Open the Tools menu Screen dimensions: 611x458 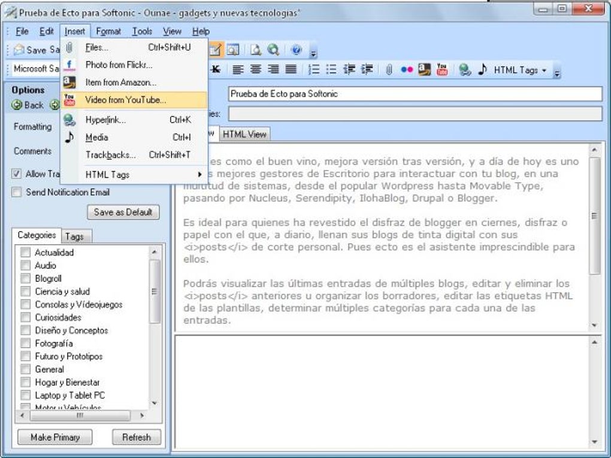(142, 31)
